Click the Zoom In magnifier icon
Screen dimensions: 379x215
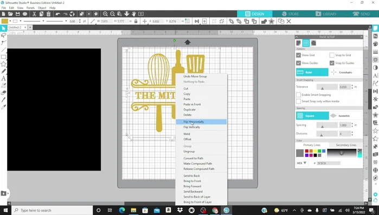tap(105, 14)
